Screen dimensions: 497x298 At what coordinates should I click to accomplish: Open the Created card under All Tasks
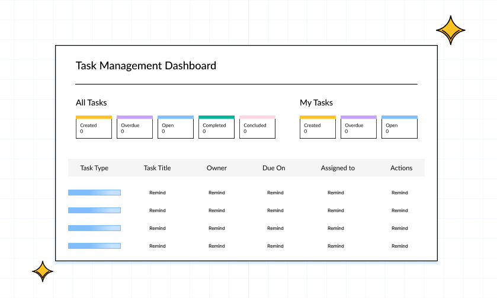tap(94, 127)
